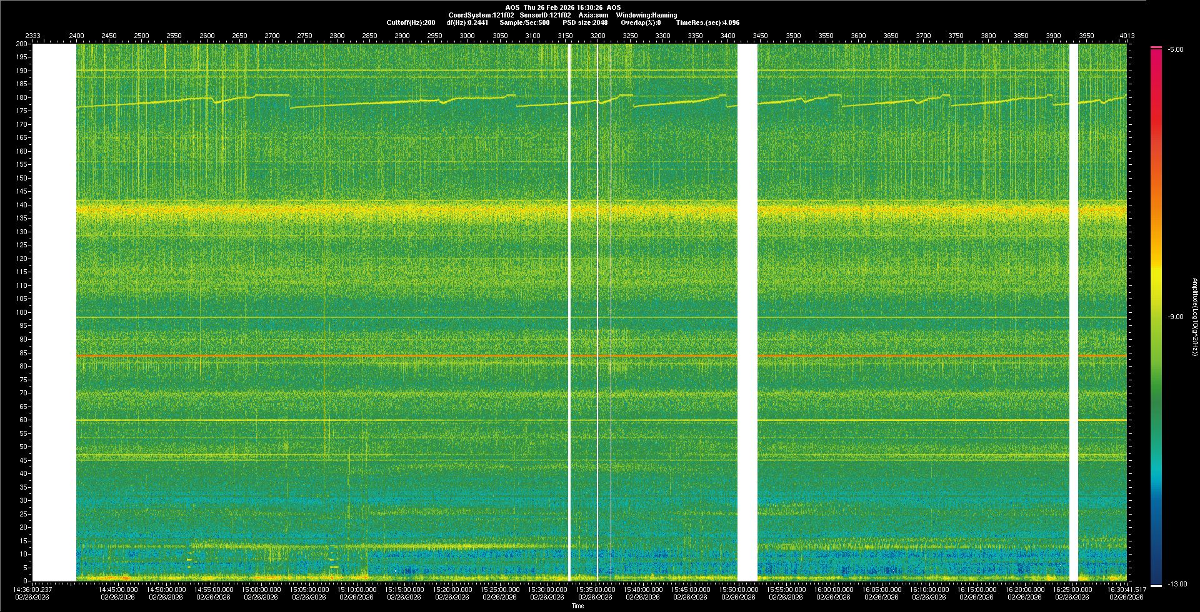Select the PSD size:2048 parameter

585,22
